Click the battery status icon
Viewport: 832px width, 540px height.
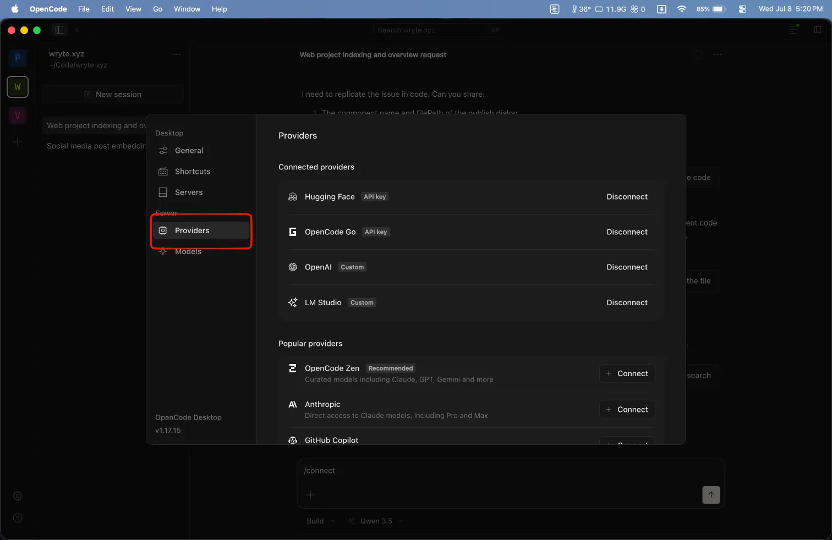(x=720, y=9)
